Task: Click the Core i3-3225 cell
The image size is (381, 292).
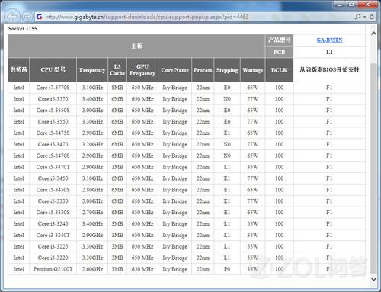Action: (x=53, y=246)
